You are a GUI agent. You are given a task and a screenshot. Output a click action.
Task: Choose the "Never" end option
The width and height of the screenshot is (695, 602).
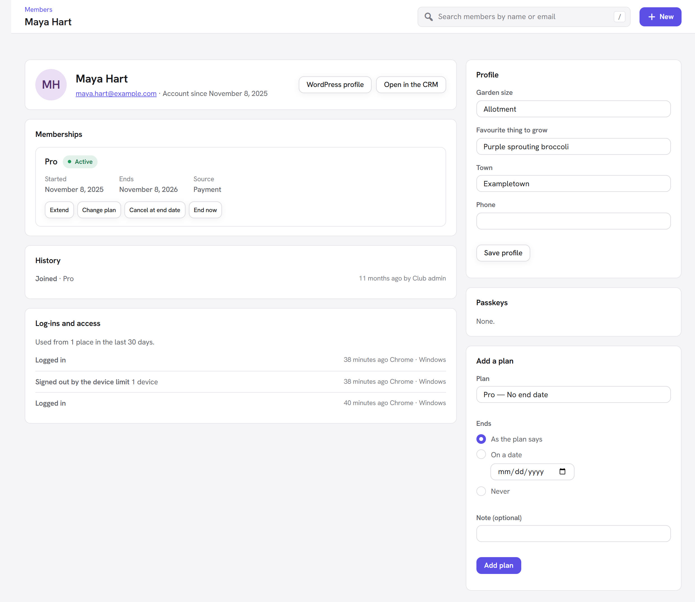coord(481,491)
